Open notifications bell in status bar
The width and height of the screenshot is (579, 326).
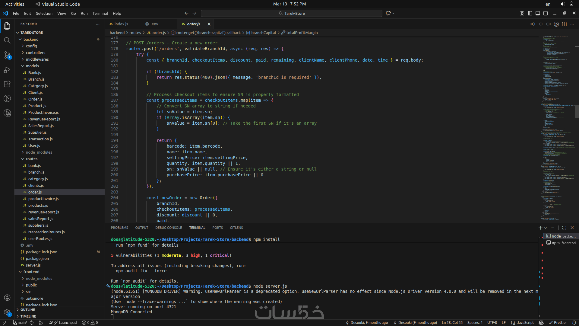pyautogui.click(x=574, y=323)
